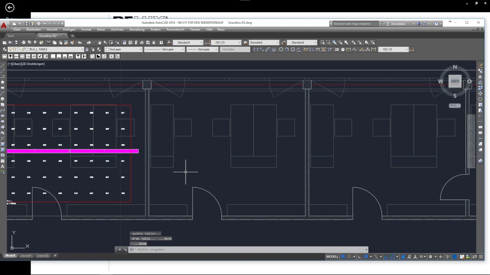Screen dimensions: 490x275
Task: Click the Zoom Window icon
Action: 323,42
